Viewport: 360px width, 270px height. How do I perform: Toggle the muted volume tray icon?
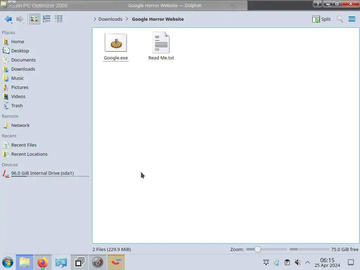point(297,262)
